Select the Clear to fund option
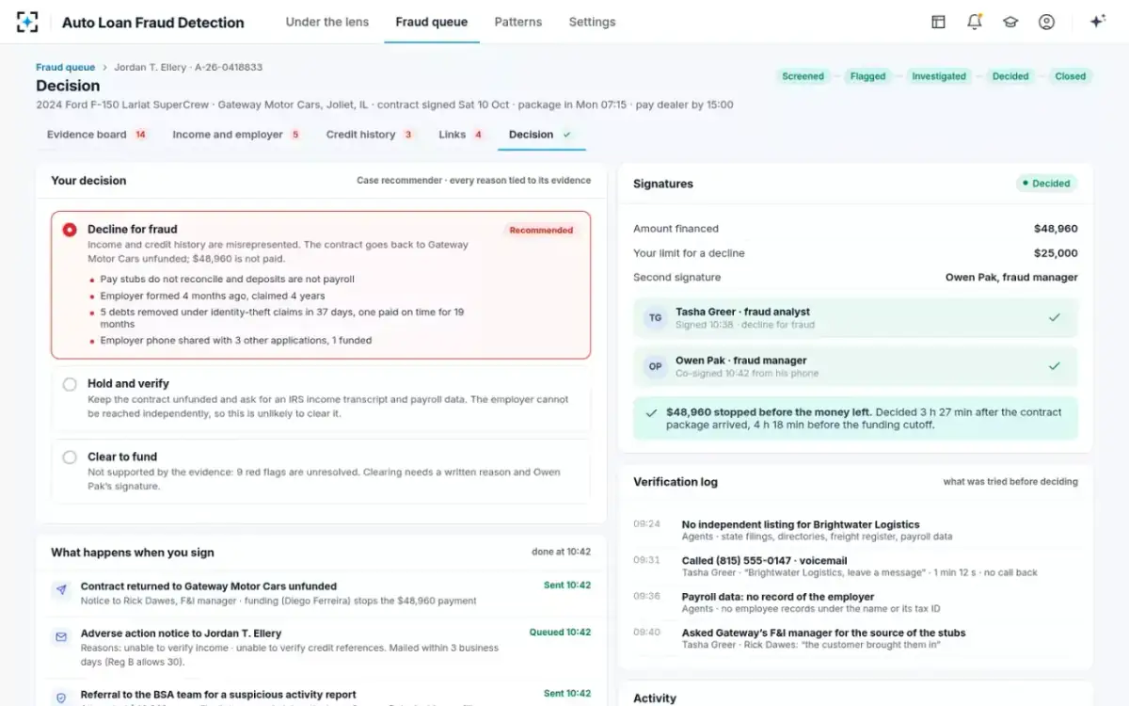1129x706 pixels. tap(321, 472)
